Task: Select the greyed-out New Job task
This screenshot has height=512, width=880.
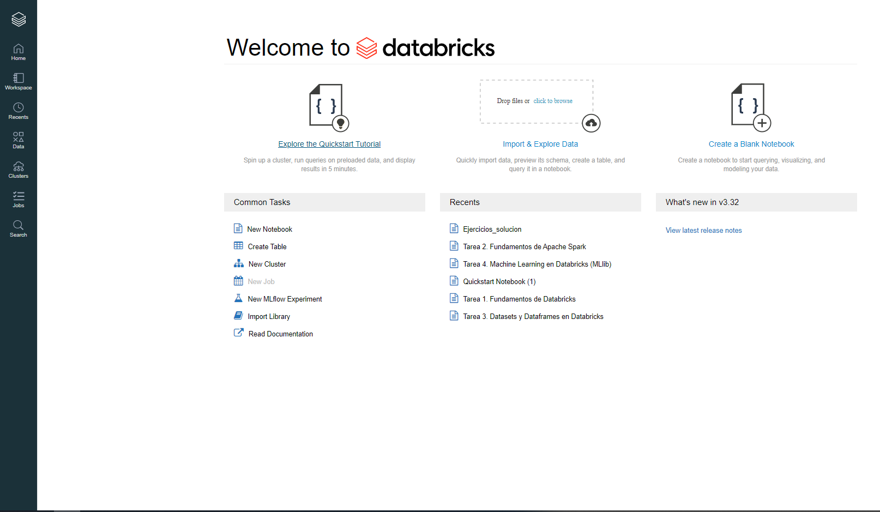Action: tap(261, 282)
